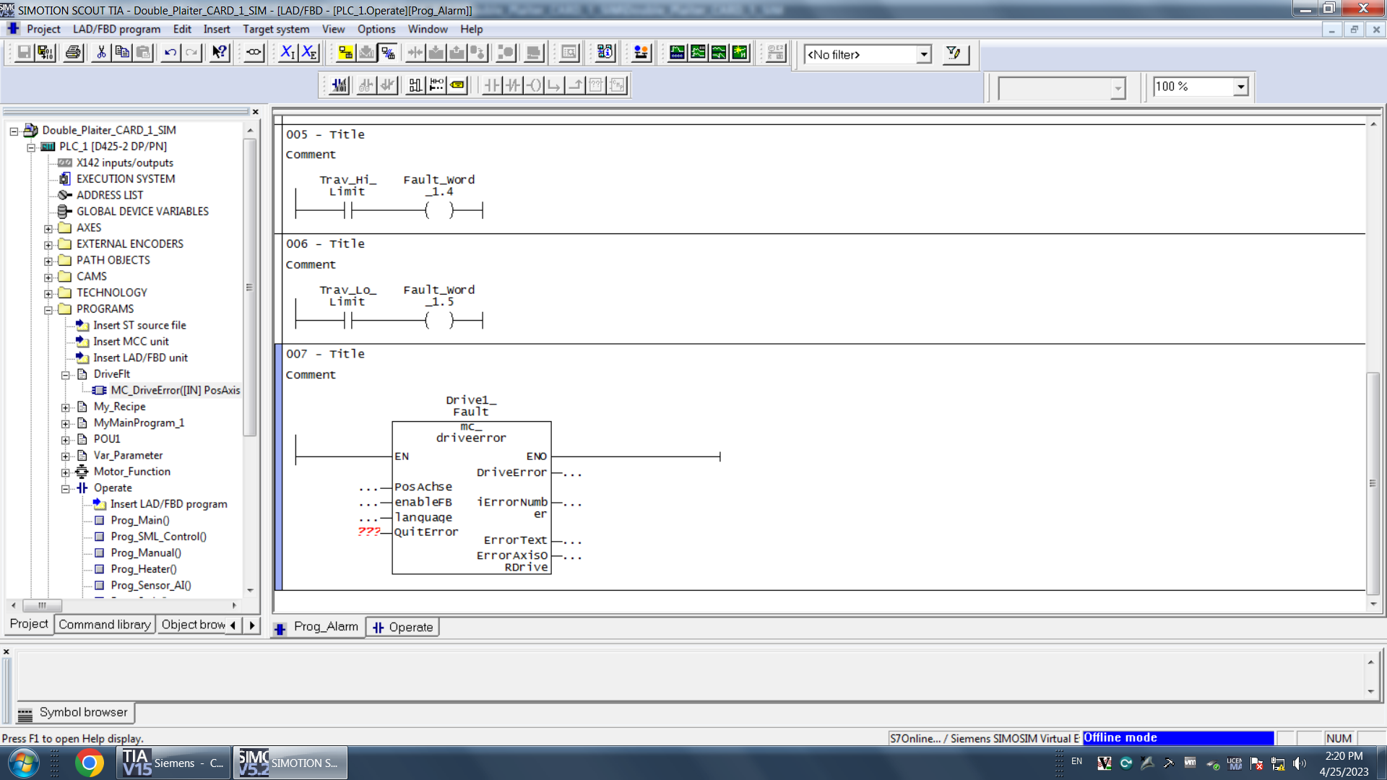This screenshot has width=1387, height=780.
Task: Collapse the PROGRAMS folder
Action: pos(48,310)
